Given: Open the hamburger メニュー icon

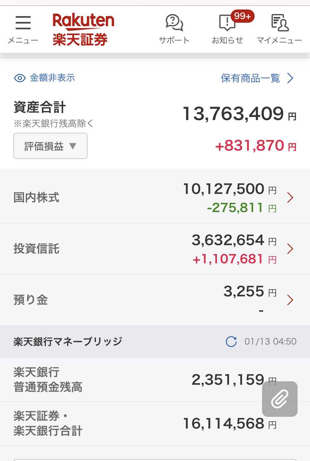Looking at the screenshot, I should [23, 23].
